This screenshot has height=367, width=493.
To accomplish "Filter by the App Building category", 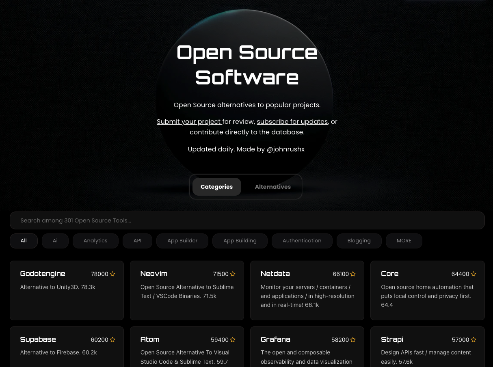I will (240, 241).
